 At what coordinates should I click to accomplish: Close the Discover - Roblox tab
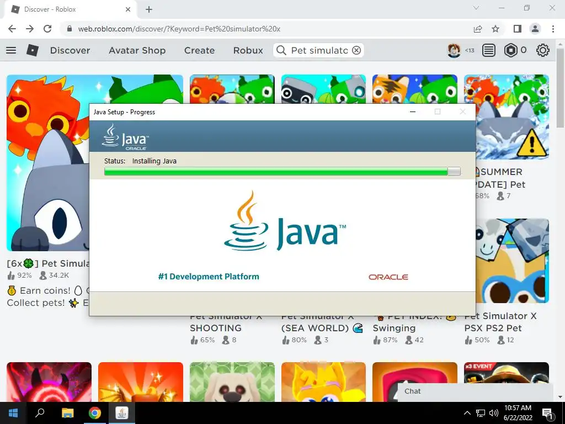coord(128,9)
